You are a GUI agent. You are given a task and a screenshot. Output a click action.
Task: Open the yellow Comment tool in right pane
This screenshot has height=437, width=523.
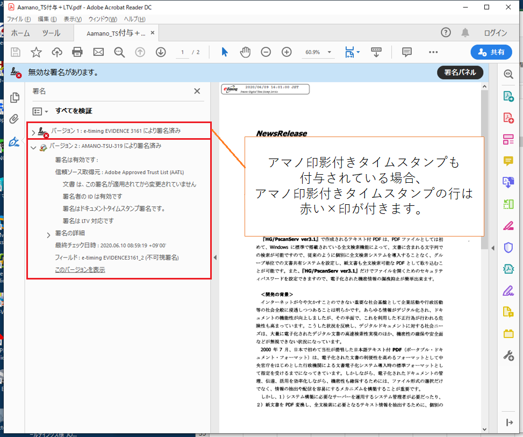[508, 161]
